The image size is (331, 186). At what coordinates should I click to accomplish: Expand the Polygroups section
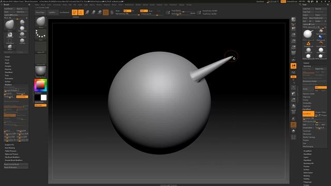(x=307, y=182)
